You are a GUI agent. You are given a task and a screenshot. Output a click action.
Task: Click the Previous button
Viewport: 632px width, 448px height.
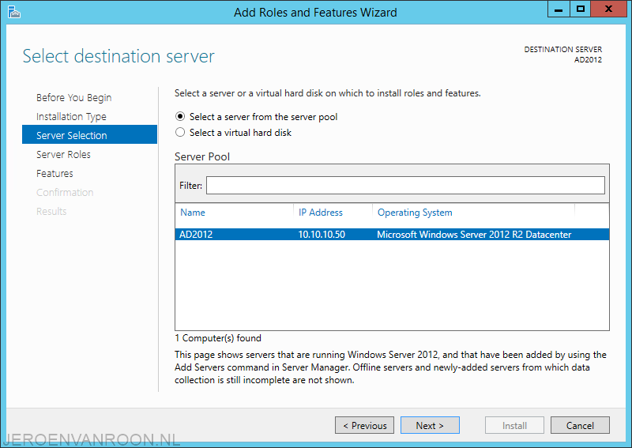coord(364,425)
